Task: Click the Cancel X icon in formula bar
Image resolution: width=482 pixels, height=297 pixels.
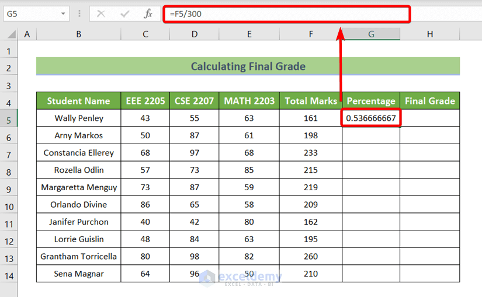Action: click(x=101, y=14)
